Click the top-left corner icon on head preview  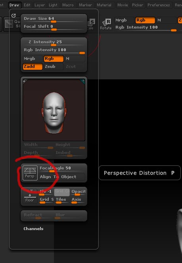click(25, 81)
